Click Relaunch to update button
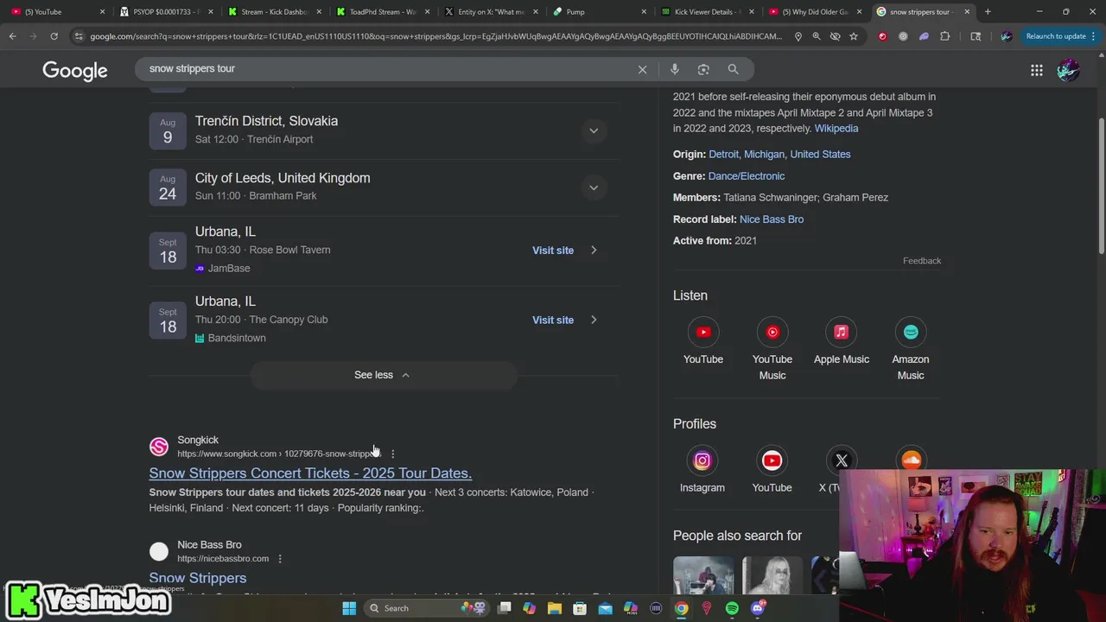Image resolution: width=1106 pixels, height=622 pixels. [1056, 36]
